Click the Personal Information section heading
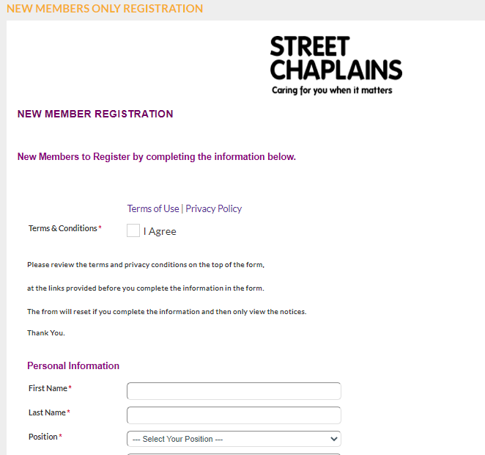 [73, 365]
